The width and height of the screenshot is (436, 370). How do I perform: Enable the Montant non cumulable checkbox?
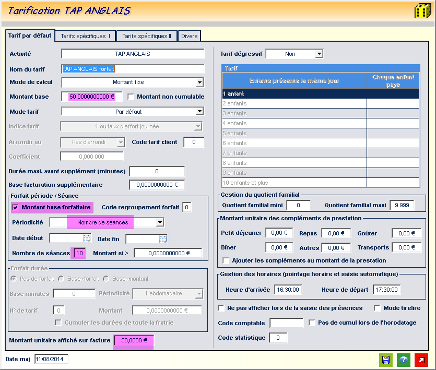pos(131,97)
